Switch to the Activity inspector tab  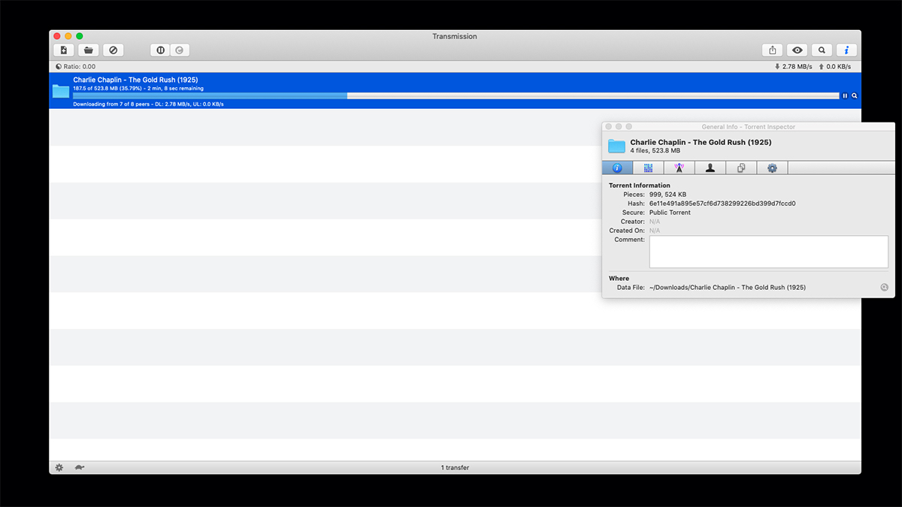[x=648, y=168]
